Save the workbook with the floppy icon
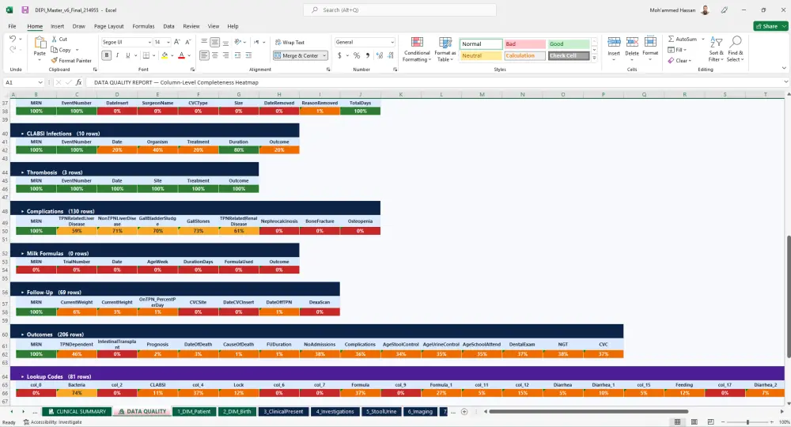Screen dimensions: 791x427 (25, 9)
